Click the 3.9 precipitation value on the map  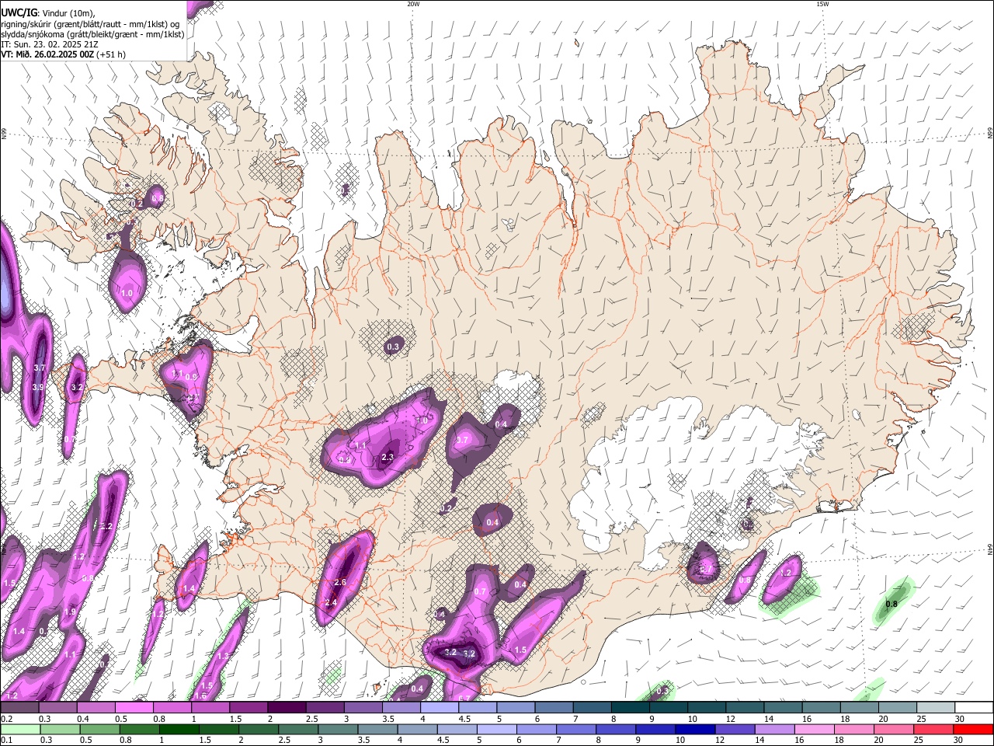pos(37,387)
